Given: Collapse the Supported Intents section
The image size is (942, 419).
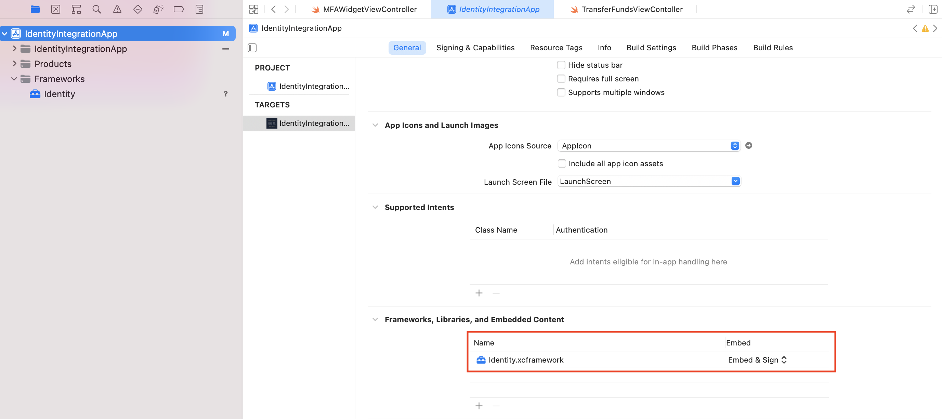Looking at the screenshot, I should (375, 207).
